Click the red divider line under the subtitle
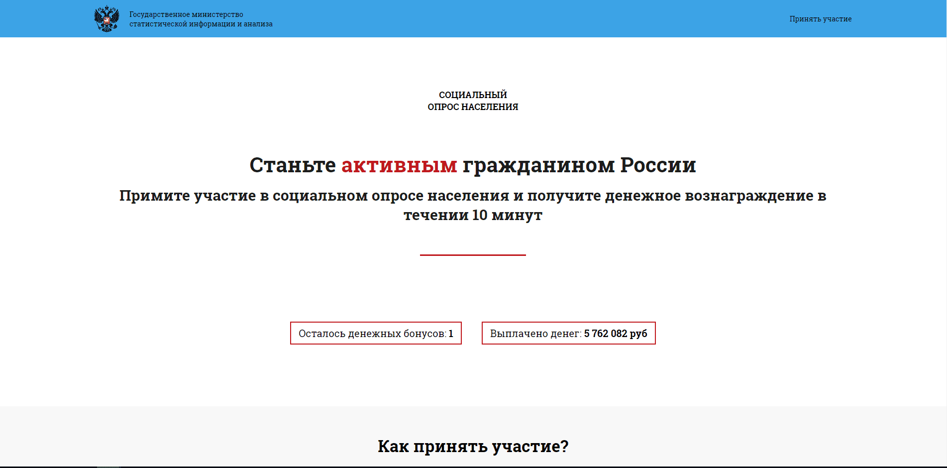 pos(473,255)
